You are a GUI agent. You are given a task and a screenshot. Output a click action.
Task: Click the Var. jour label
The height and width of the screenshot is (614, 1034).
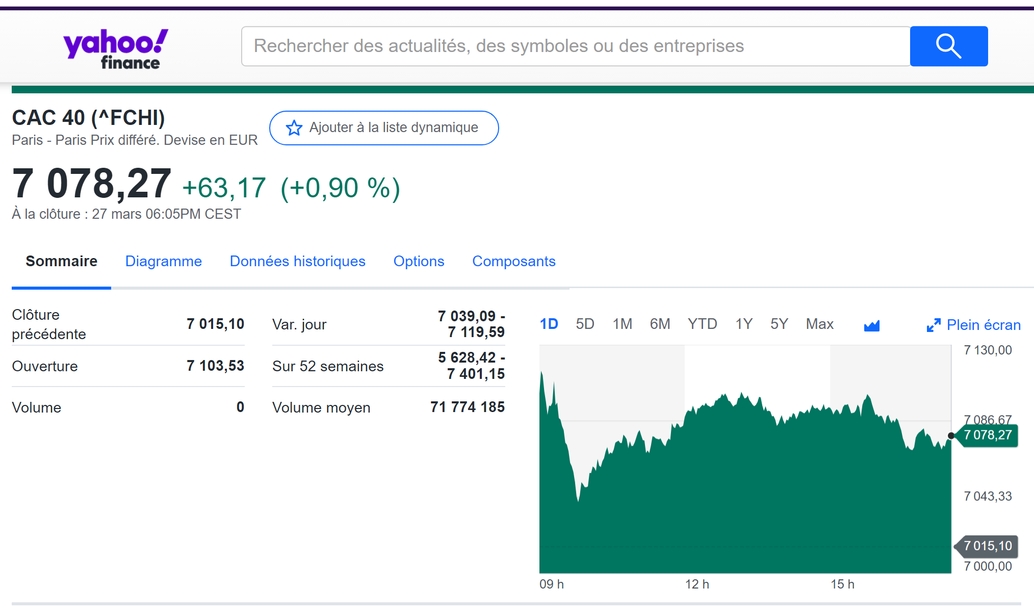(299, 324)
